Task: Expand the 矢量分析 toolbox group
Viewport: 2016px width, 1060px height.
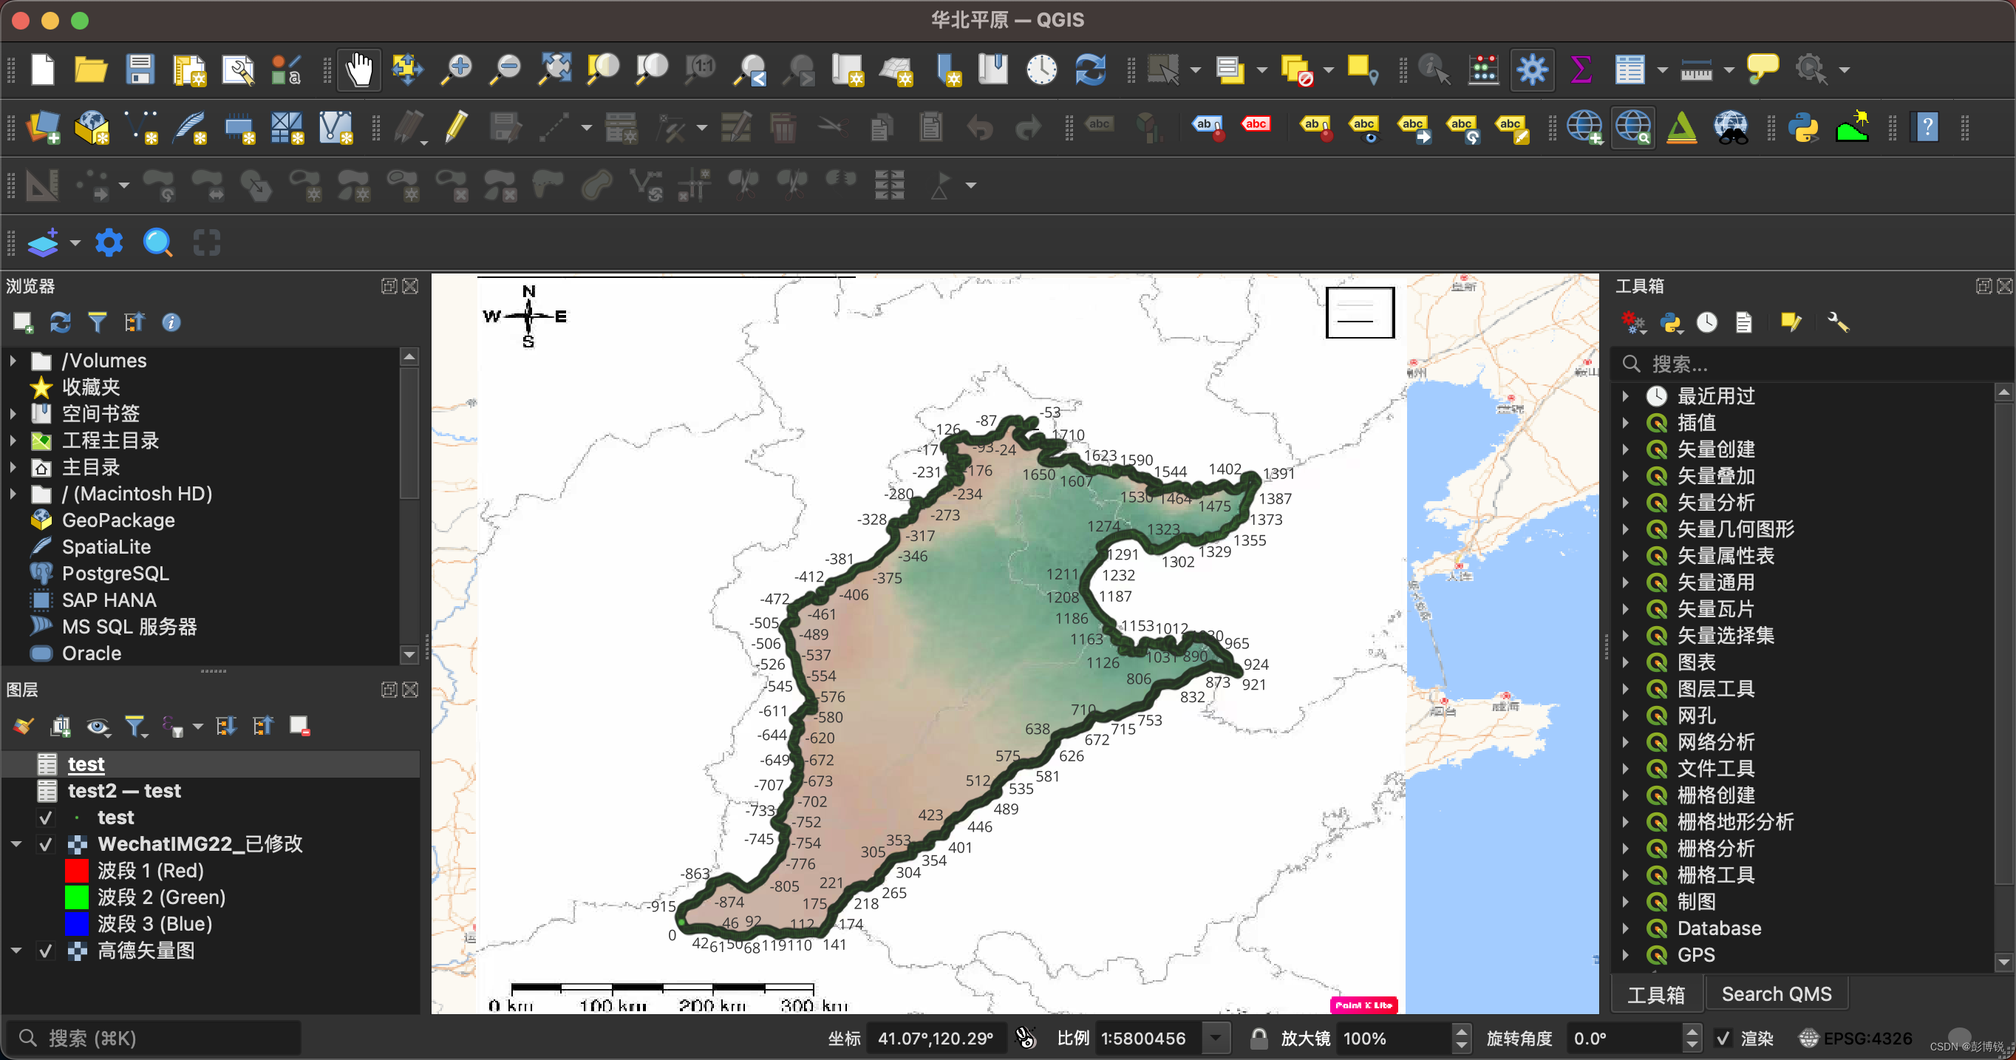Action: tap(1627, 503)
